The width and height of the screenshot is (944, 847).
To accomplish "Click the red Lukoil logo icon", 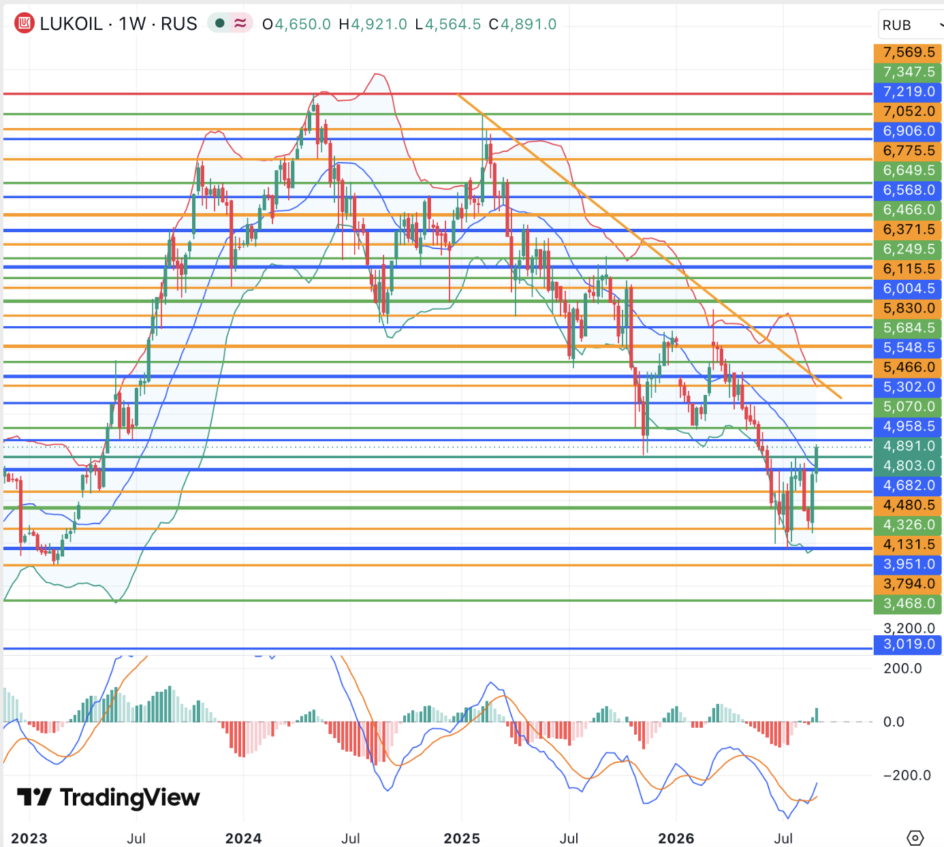I will coord(25,24).
